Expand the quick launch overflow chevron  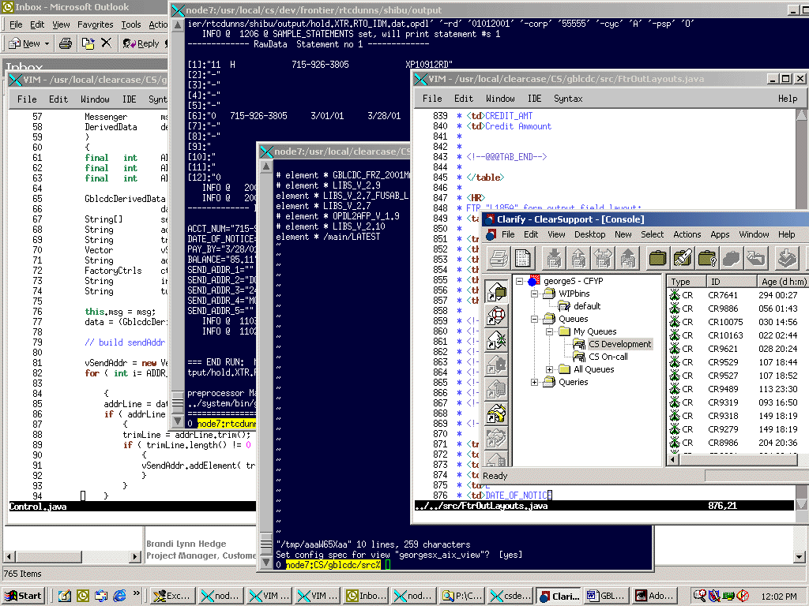[x=137, y=593]
